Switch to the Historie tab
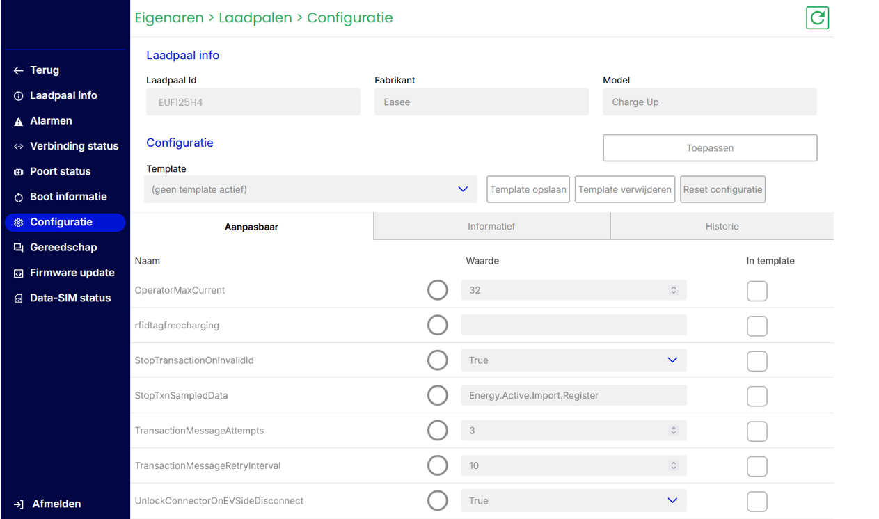The height and width of the screenshot is (519, 879). [722, 227]
